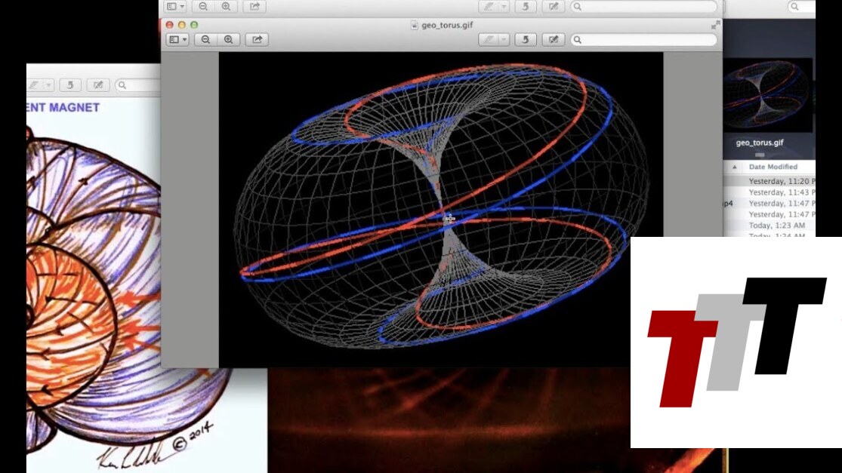Zoom out in the geo_torus.gif window
The width and height of the screenshot is (842, 473).
204,39
